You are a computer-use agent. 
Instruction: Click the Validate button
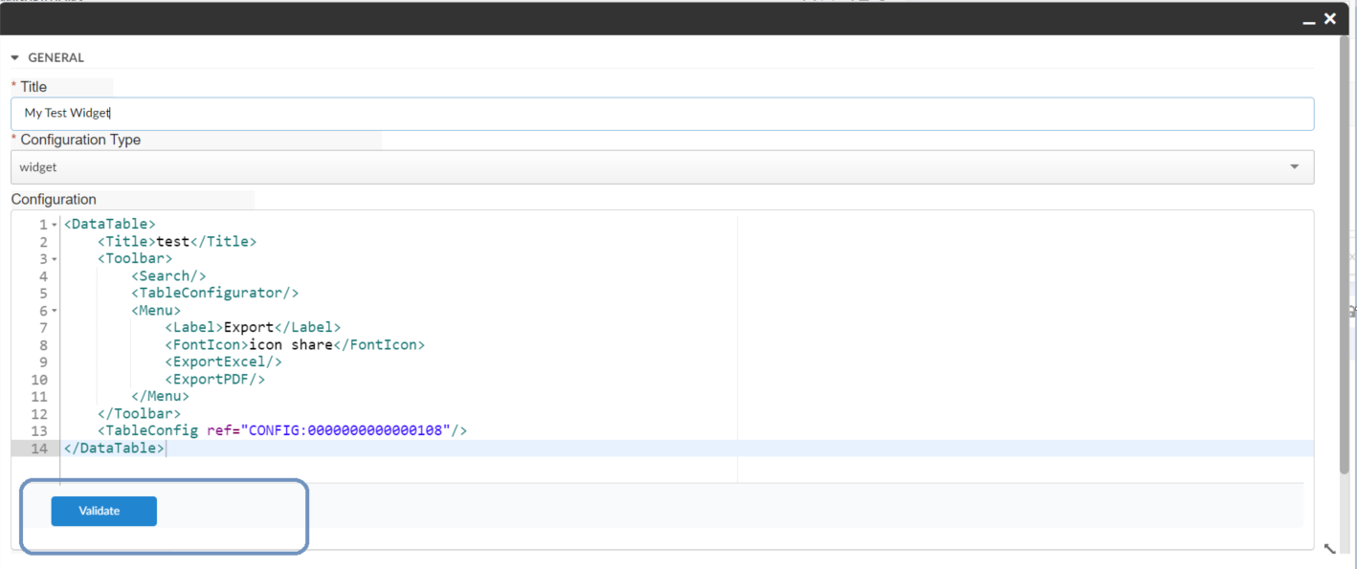pyautogui.click(x=103, y=511)
